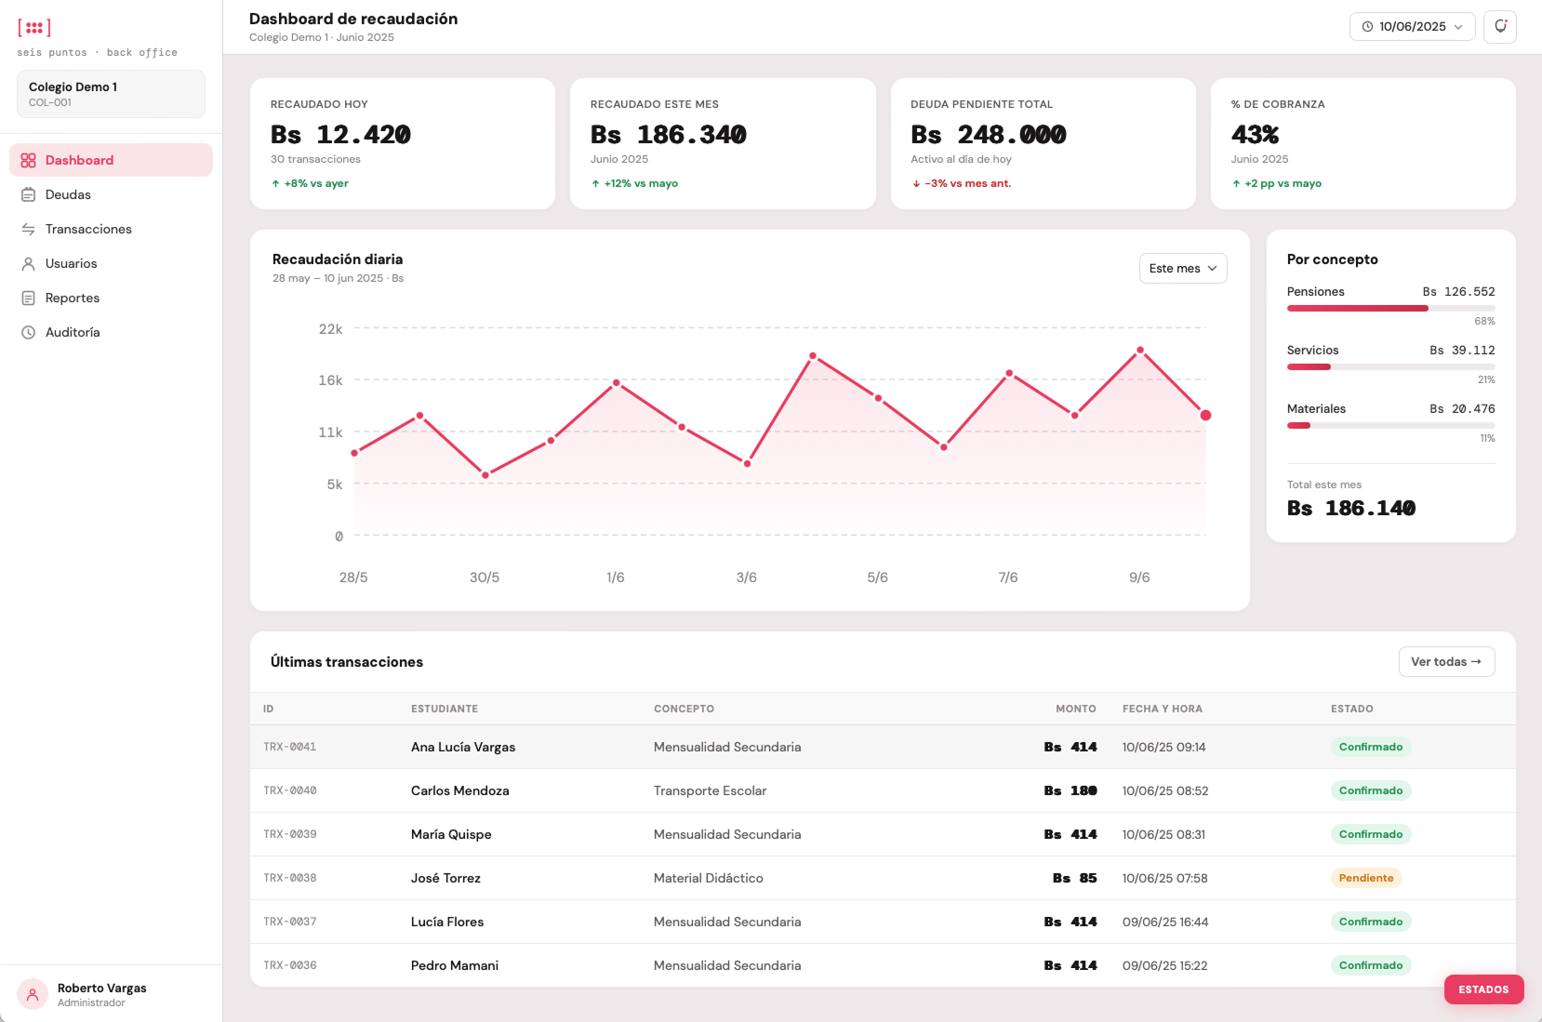Click Material Didáctico concept cell
The width and height of the screenshot is (1542, 1022).
[709, 878]
